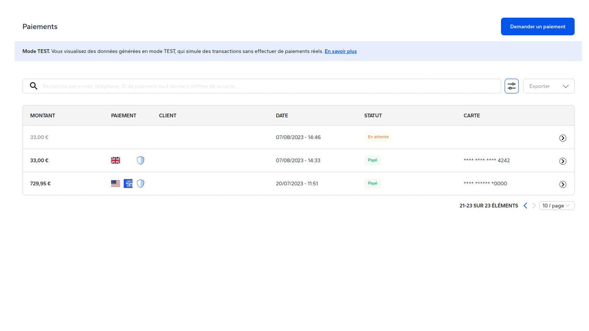Click the Mode TEST banner label
This screenshot has width=589, height=331.
coord(36,51)
